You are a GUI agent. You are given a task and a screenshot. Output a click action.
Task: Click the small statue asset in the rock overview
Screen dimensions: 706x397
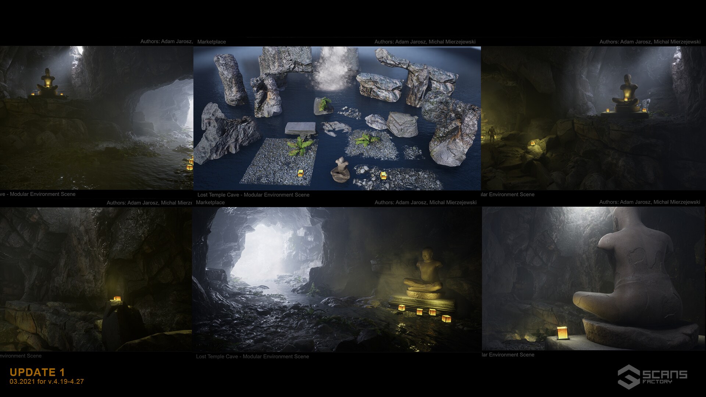340,170
